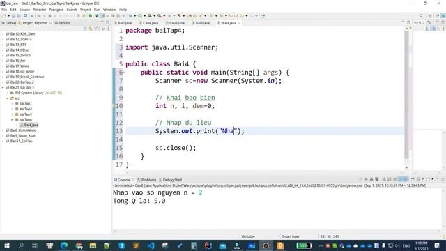Image resolution: width=446 pixels, height=251 pixels.
Task: Open the New wizard dropdown arrow
Action: click(8, 16)
